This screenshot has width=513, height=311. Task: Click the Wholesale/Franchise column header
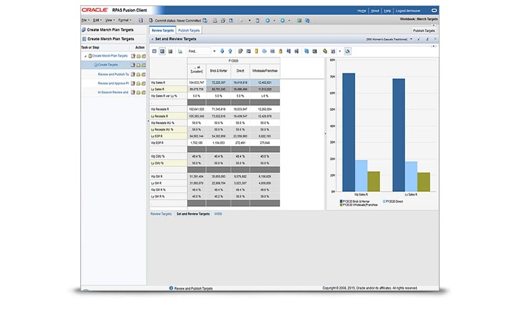pyautogui.click(x=265, y=71)
